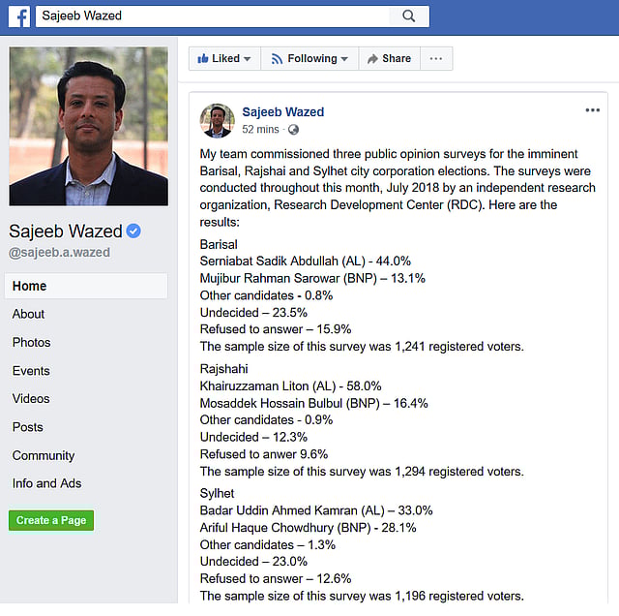The image size is (619, 616).
Task: Click the post author's small avatar
Action: point(217,120)
